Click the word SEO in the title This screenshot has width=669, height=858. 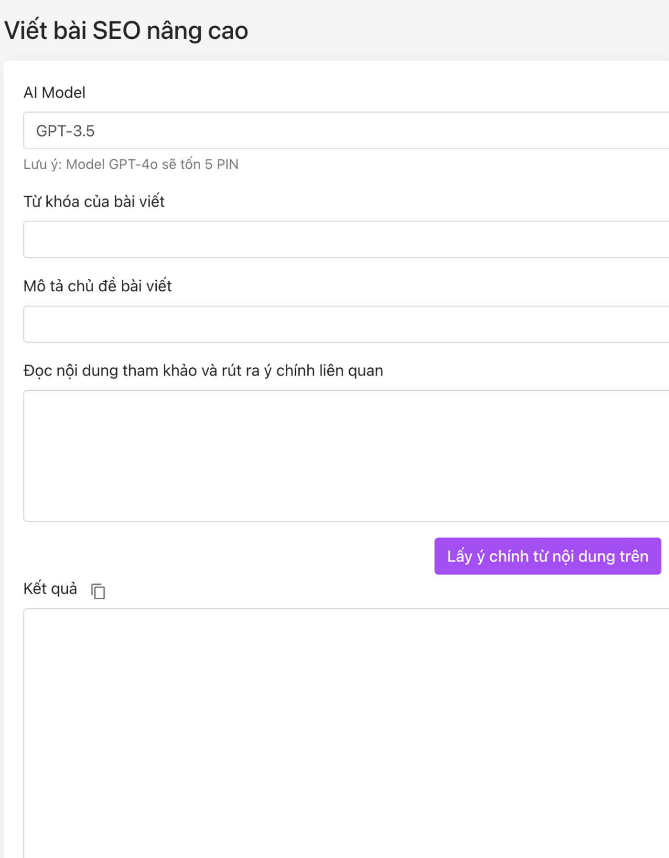116,31
